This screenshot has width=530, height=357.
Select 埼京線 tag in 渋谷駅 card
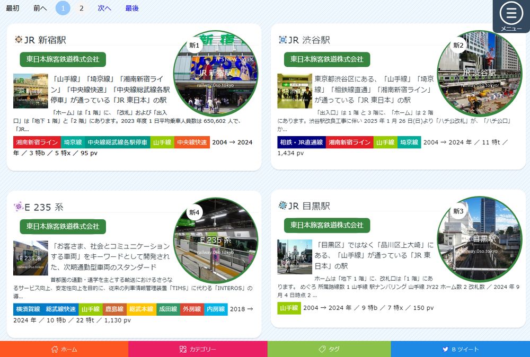(409, 142)
